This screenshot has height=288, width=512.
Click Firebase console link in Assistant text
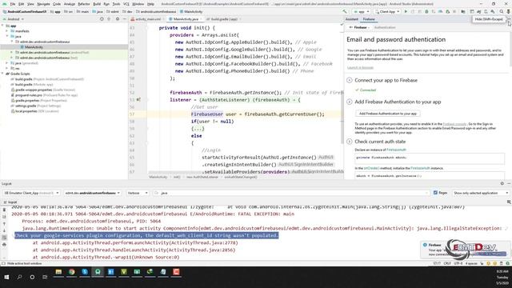click(454, 124)
